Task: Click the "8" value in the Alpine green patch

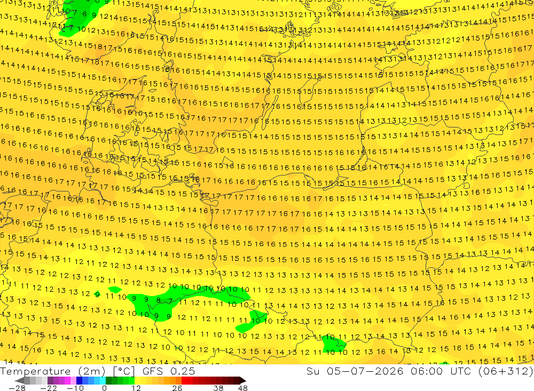Action: tap(159, 300)
